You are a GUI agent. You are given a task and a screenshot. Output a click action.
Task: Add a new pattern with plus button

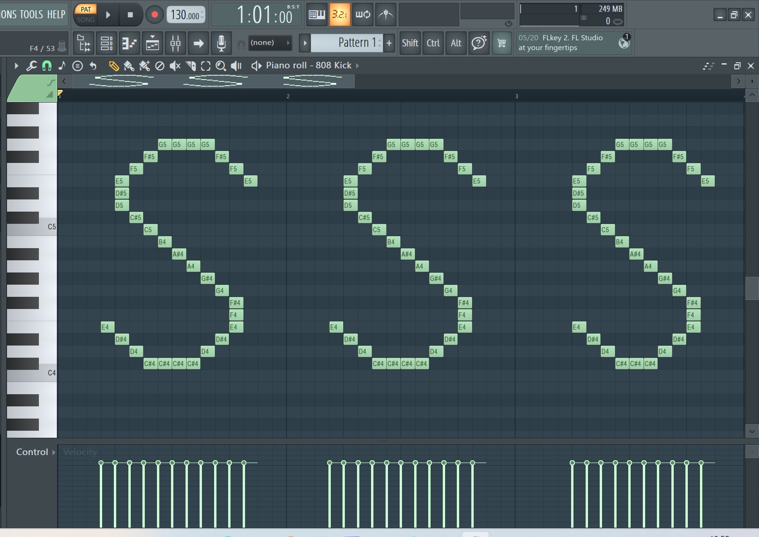pos(389,43)
